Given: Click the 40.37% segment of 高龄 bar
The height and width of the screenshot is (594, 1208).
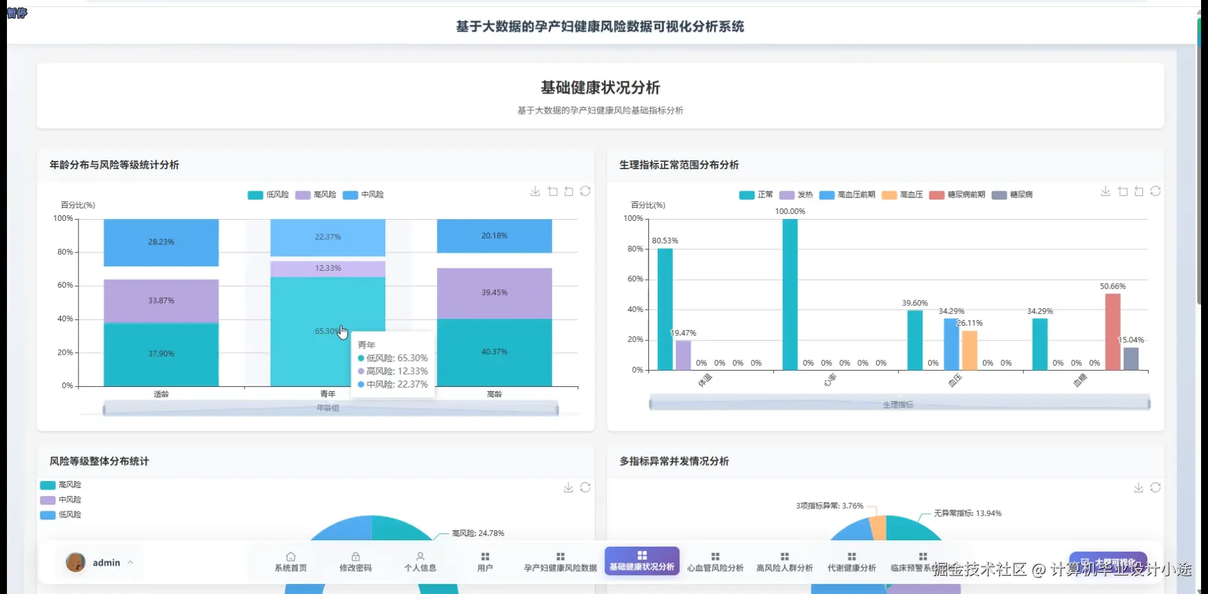Looking at the screenshot, I should pyautogui.click(x=494, y=352).
